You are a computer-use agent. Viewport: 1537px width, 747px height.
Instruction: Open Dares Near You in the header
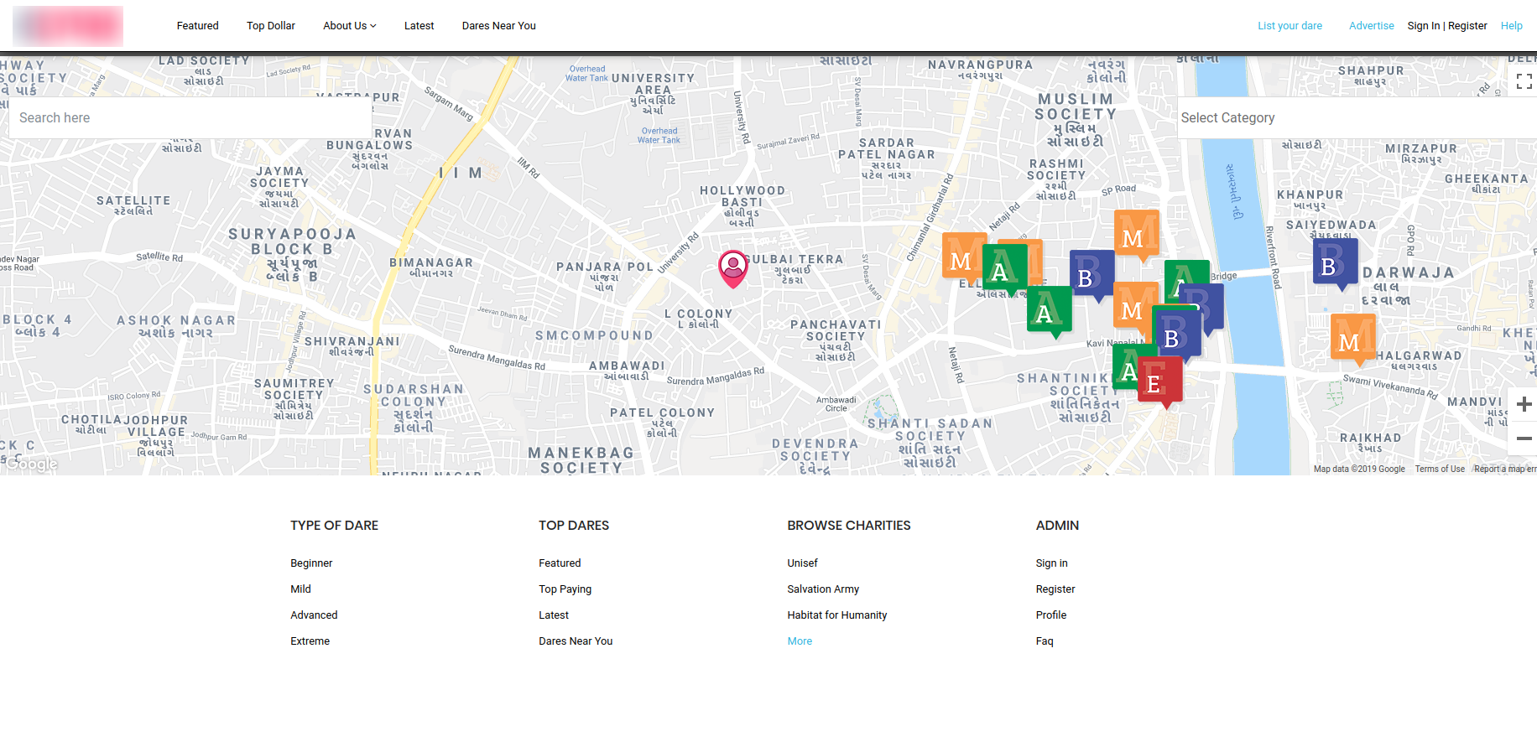click(x=498, y=26)
